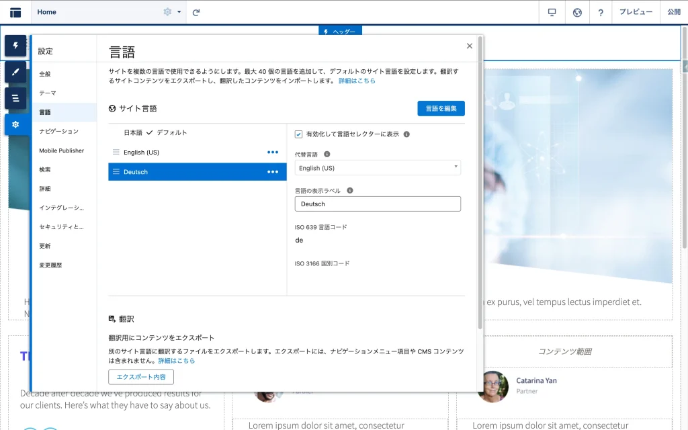Click info icon next to 代替言語
Image resolution: width=688 pixels, height=430 pixels.
click(327, 154)
